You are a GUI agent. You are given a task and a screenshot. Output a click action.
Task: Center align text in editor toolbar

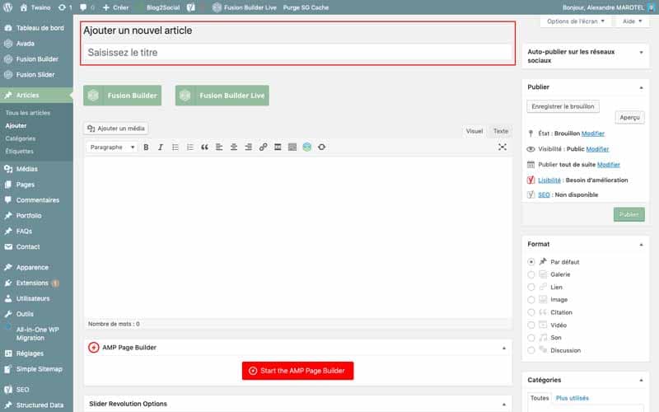pos(234,147)
